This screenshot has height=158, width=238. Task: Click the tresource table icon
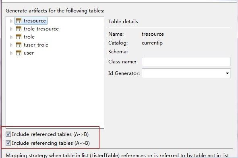click(x=19, y=21)
